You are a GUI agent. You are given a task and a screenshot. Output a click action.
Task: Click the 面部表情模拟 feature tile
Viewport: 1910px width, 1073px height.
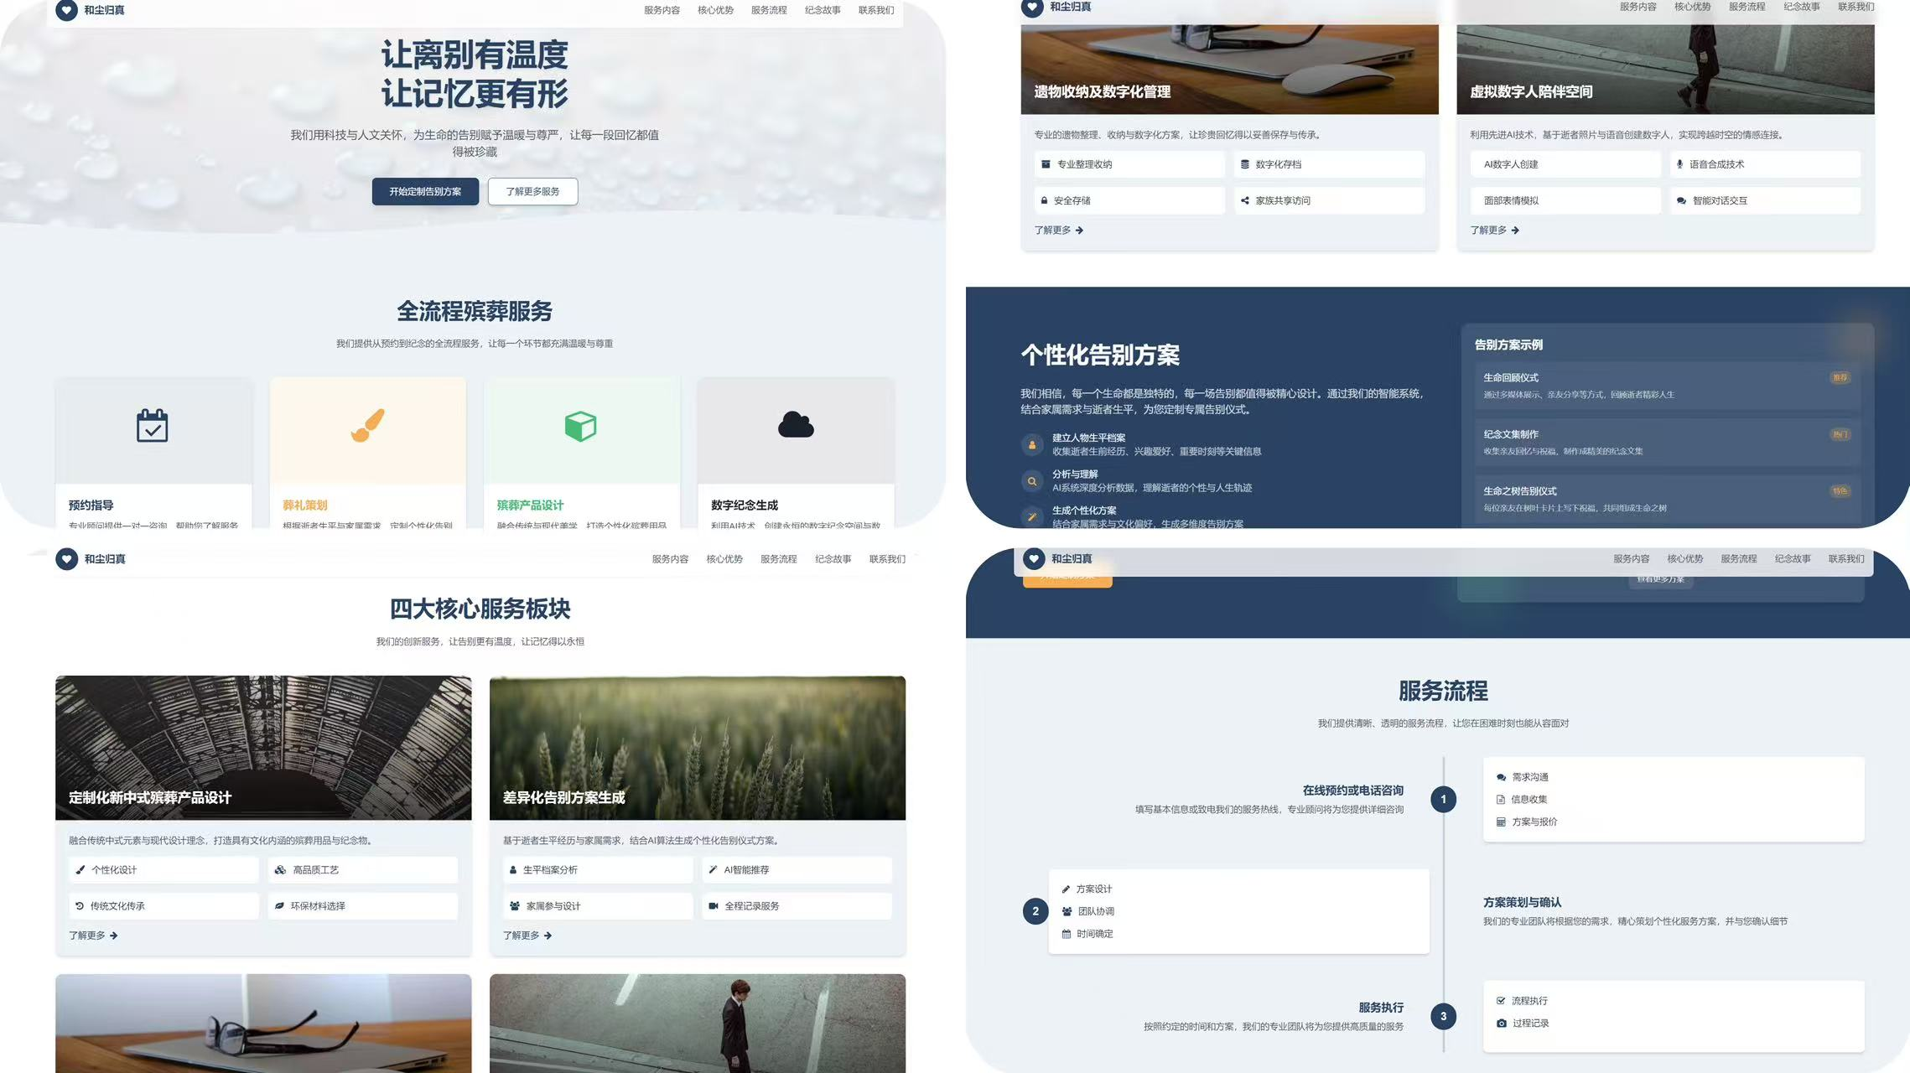tap(1565, 200)
